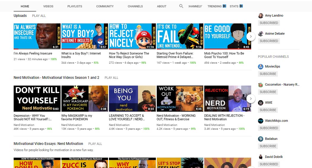Show next videos in Uploads row
Viewport: 312px width, 168px height.
[x=251, y=36]
